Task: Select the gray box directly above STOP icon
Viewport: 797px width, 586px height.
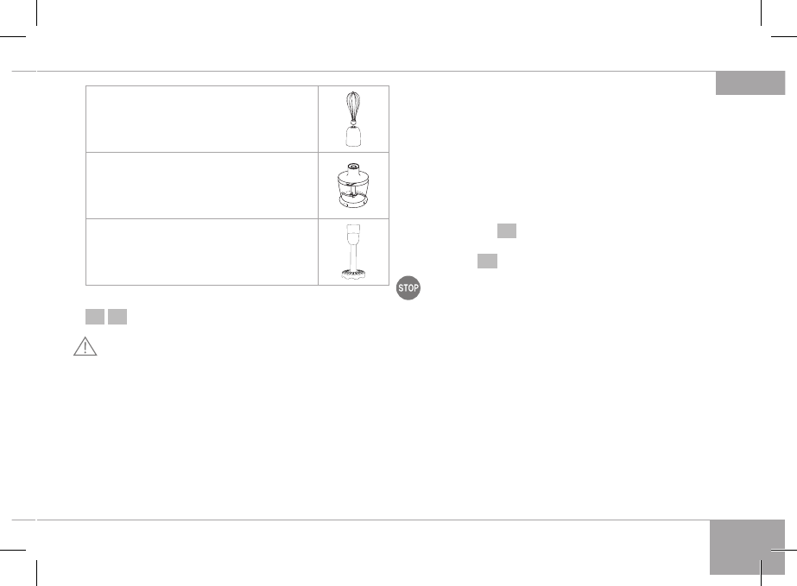Action: click(x=487, y=261)
